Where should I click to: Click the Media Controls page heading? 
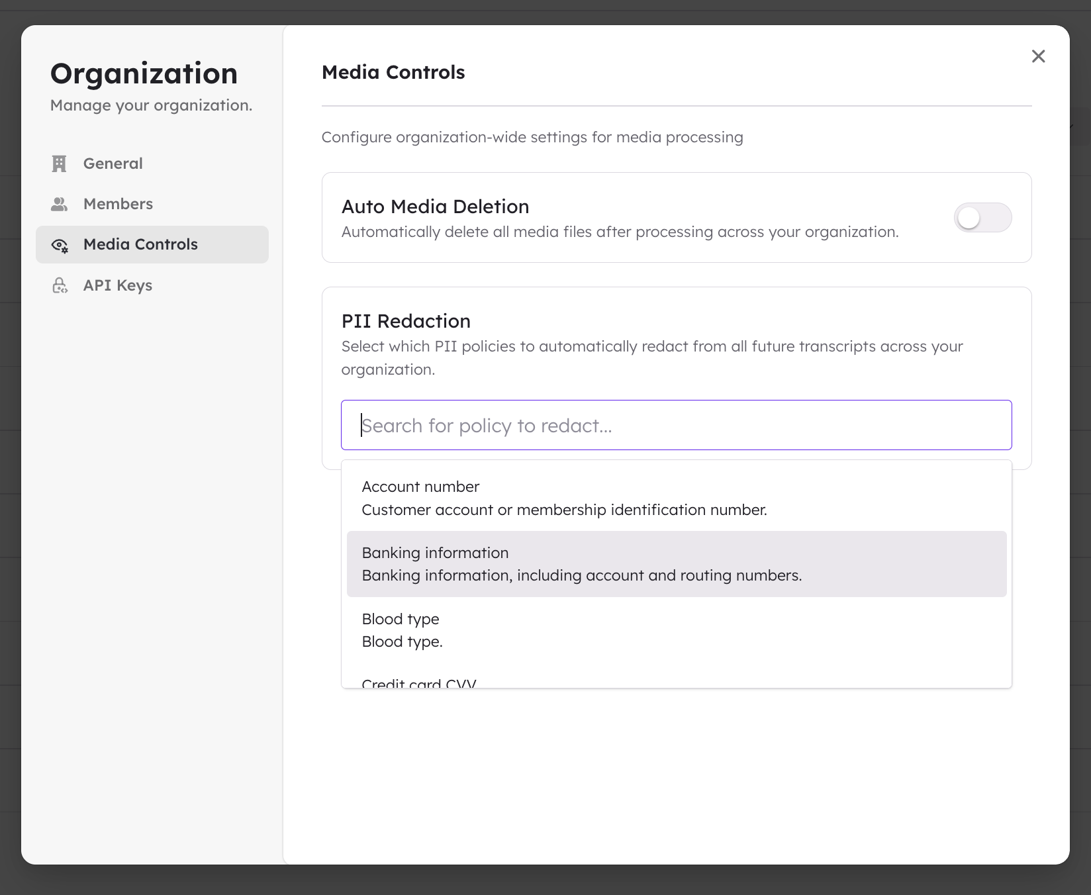tap(393, 72)
